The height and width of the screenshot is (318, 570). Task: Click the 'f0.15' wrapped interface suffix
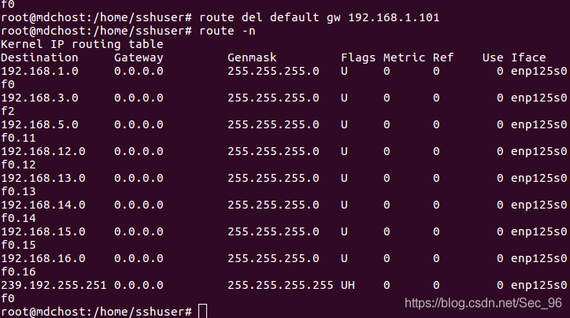coord(18,245)
